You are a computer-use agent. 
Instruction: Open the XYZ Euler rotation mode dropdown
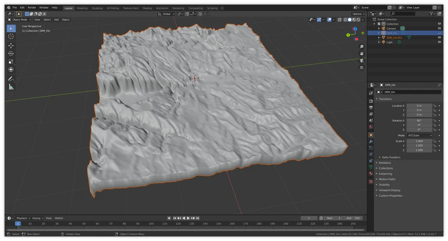419,135
